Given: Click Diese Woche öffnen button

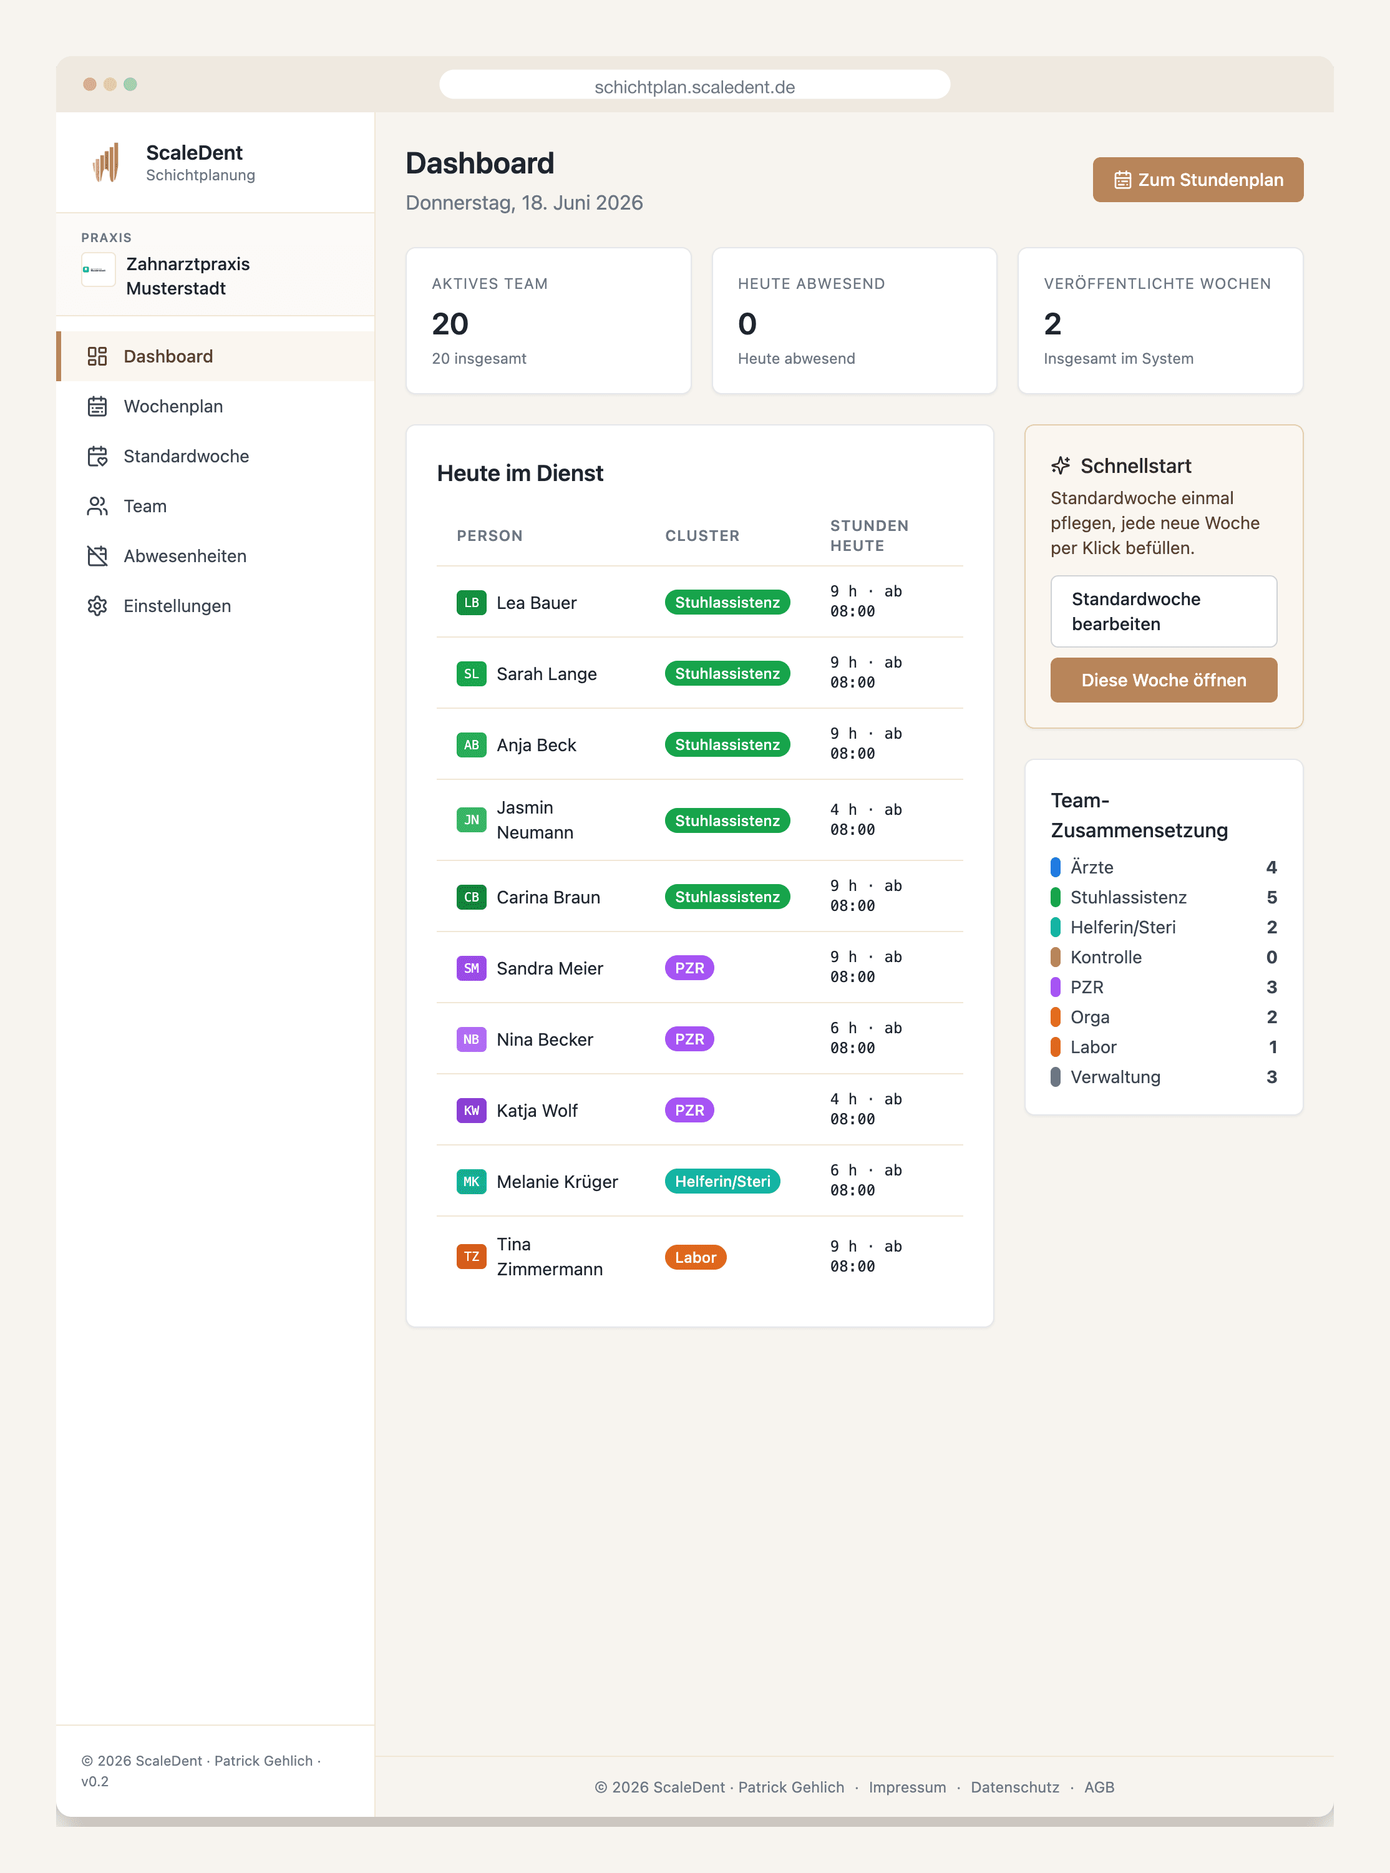Looking at the screenshot, I should tap(1164, 680).
